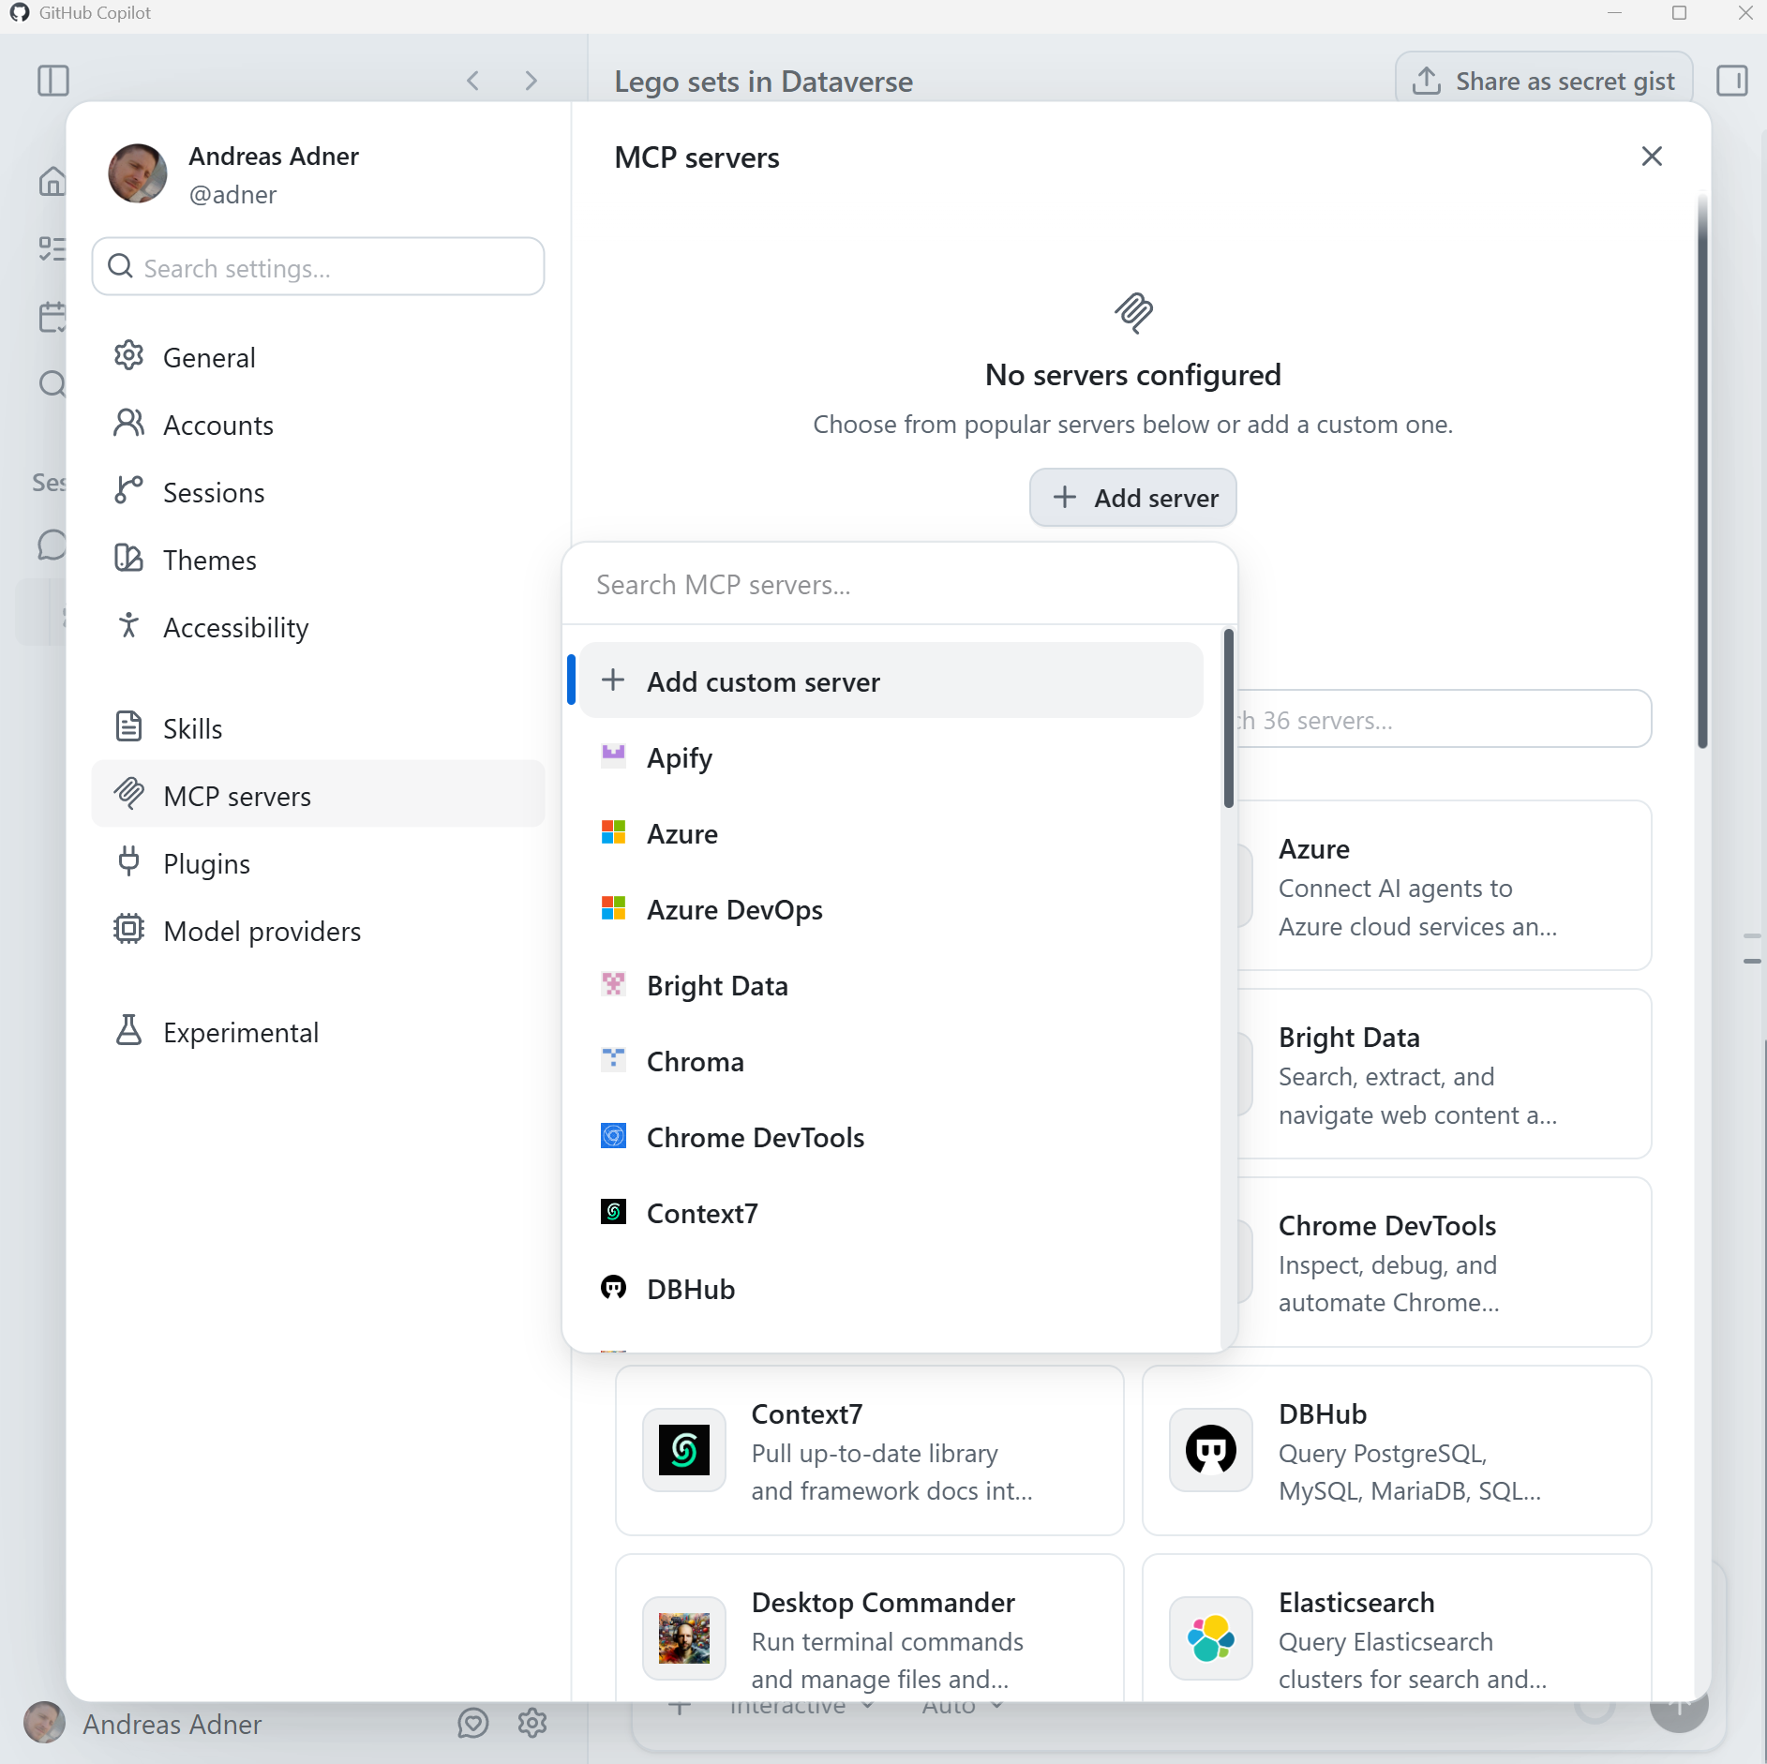The image size is (1767, 1764).
Task: Click the Lego sets in Dataverse title
Action: tap(764, 82)
